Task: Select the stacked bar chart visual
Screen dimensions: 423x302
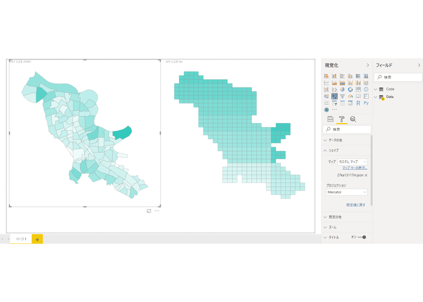Action: click(x=326, y=76)
